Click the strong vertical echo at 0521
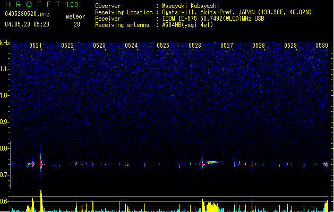This screenshot has height=212, width=334. click(41, 163)
